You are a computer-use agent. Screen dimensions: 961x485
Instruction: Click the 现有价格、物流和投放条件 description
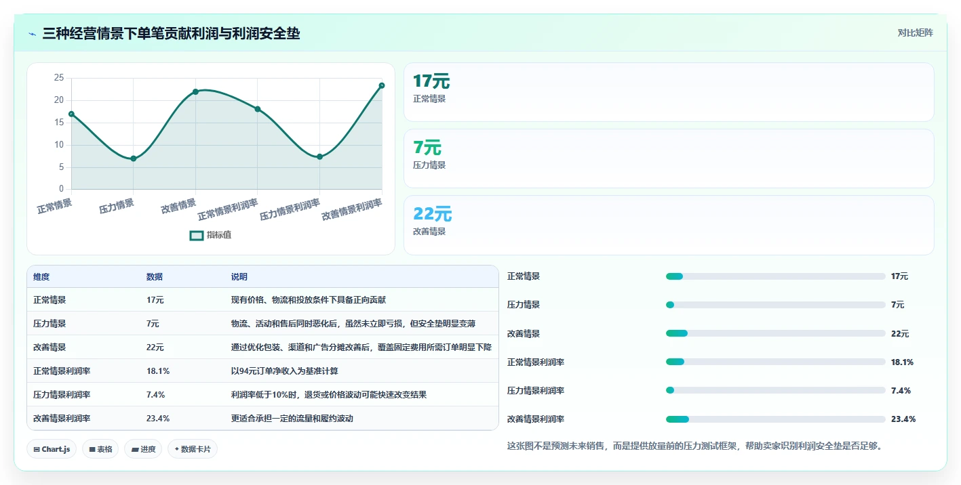click(309, 299)
